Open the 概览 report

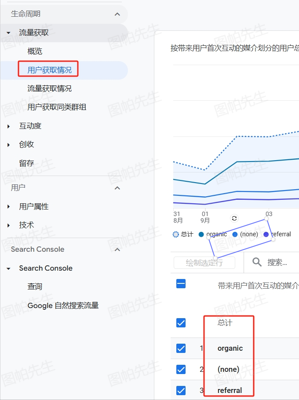[x=35, y=51]
